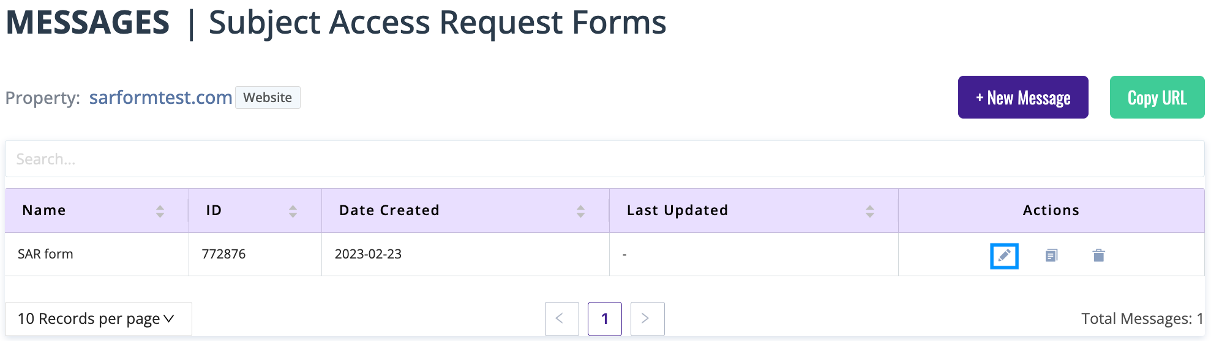Select page 1 in pagination
This screenshot has height=341, width=1211.
click(604, 318)
